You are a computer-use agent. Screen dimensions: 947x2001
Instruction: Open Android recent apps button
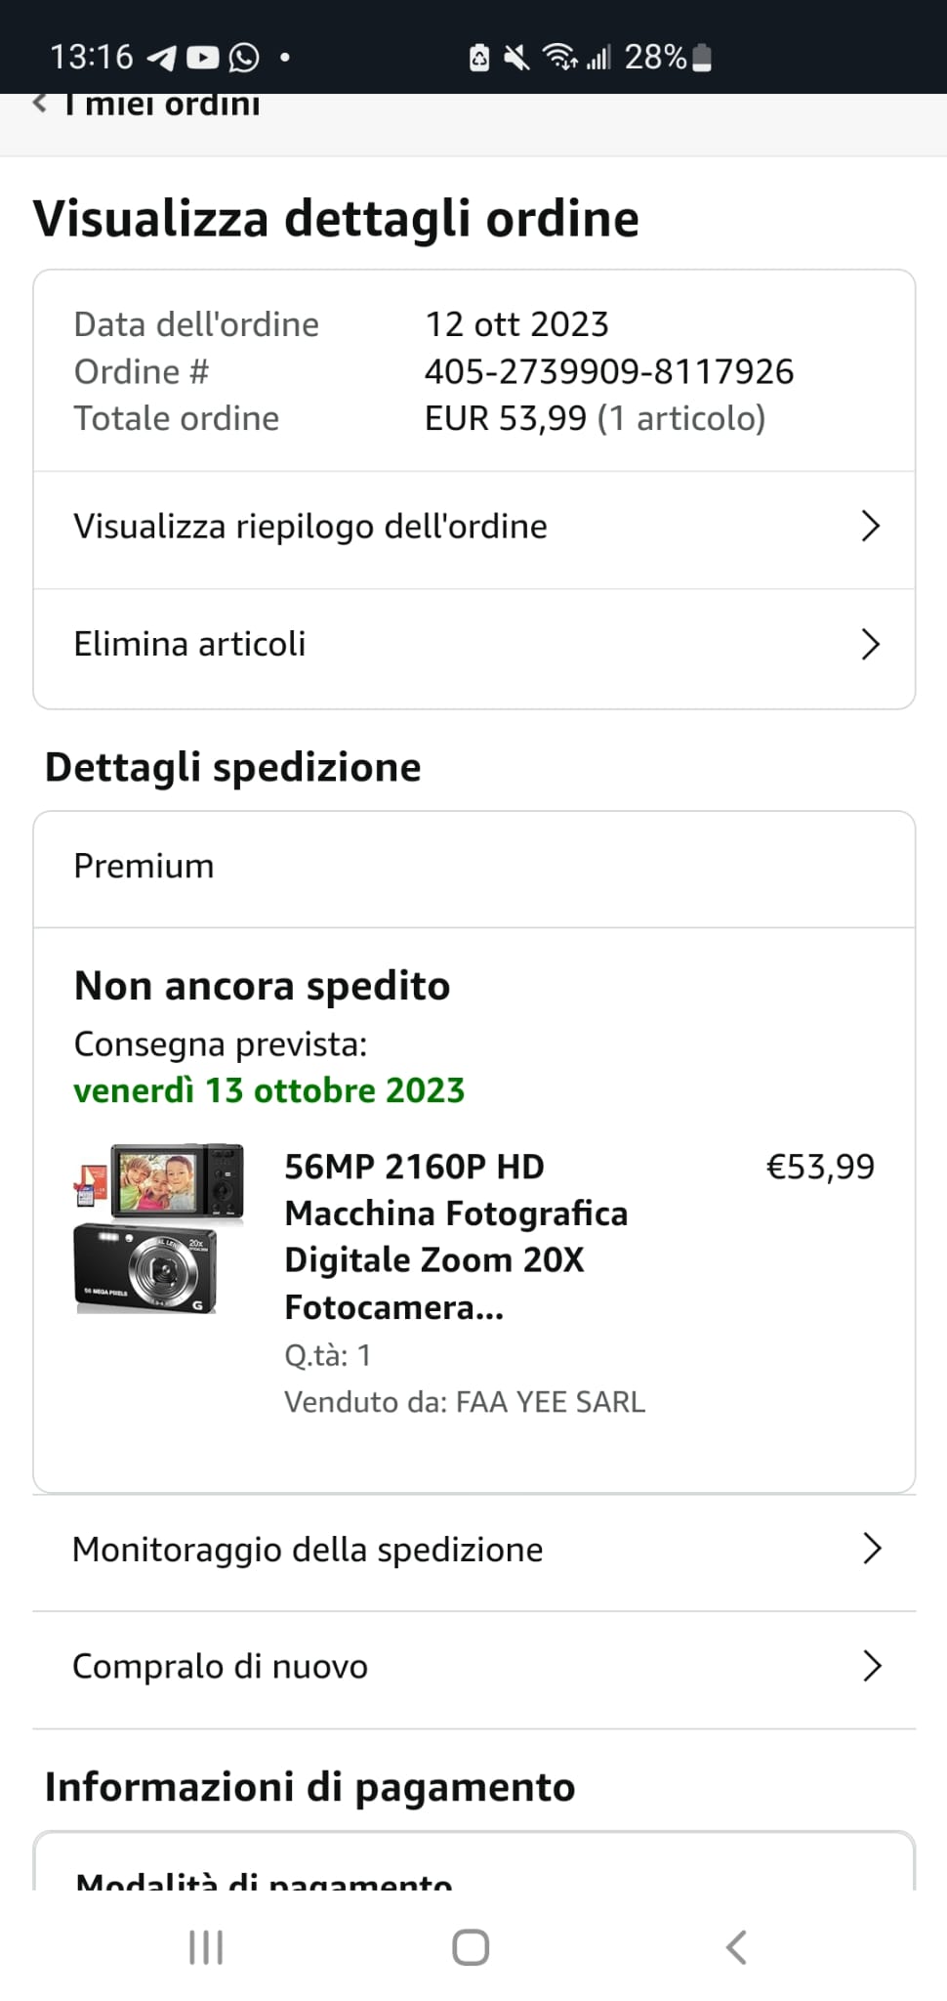pyautogui.click(x=206, y=1947)
